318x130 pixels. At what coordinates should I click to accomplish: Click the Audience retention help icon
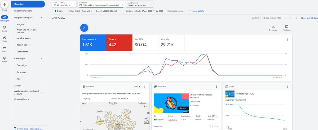click(245, 100)
